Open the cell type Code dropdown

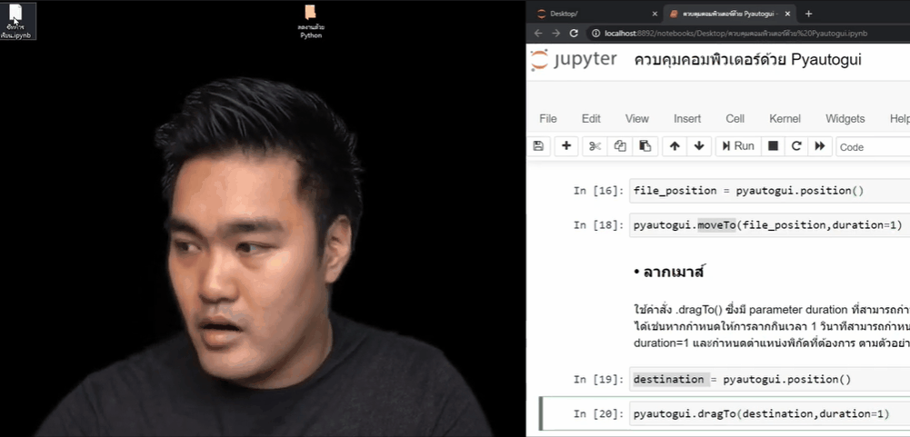[873, 147]
